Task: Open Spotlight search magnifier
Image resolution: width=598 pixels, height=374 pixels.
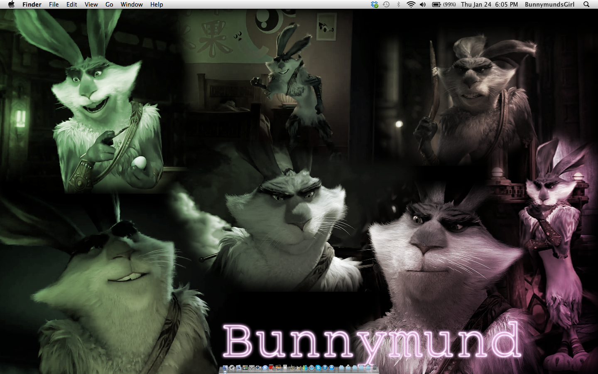Action: click(x=586, y=5)
